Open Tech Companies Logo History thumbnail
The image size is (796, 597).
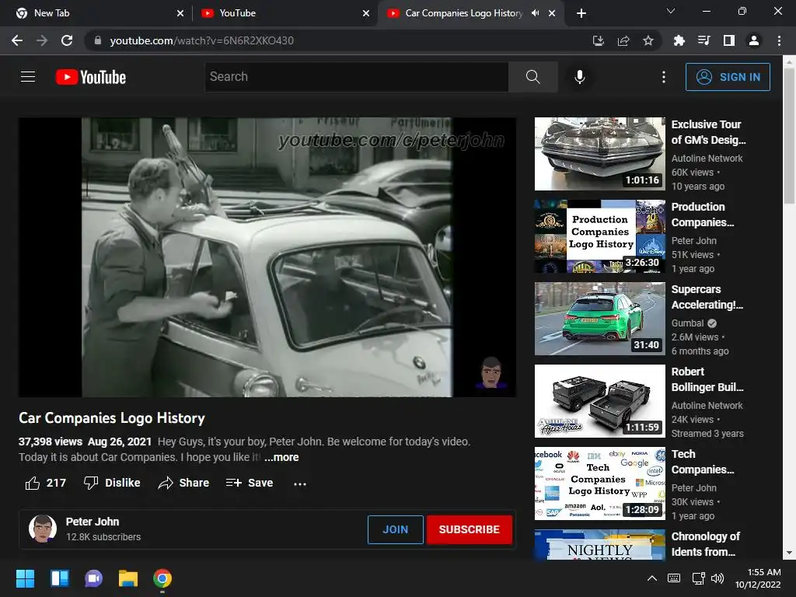pyautogui.click(x=599, y=484)
